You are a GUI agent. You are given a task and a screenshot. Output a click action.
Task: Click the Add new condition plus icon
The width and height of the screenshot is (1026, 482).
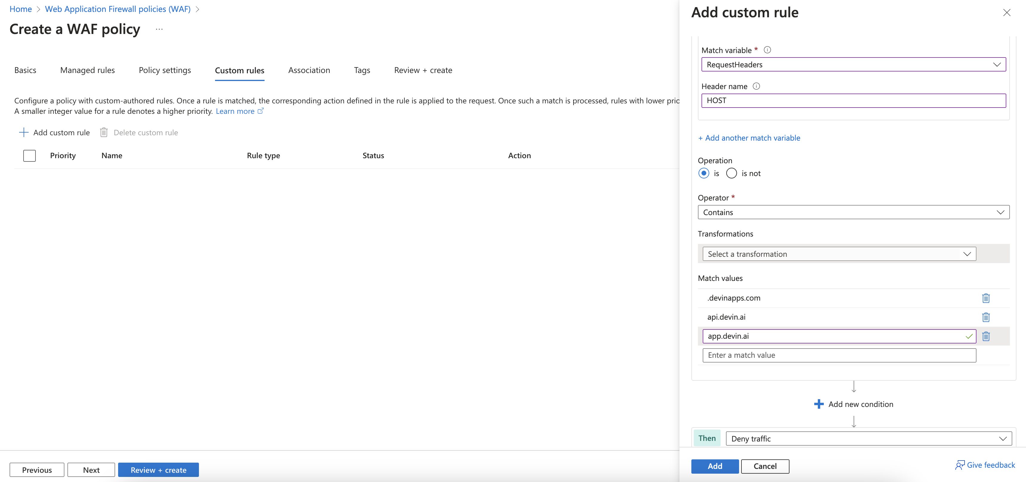click(x=818, y=404)
